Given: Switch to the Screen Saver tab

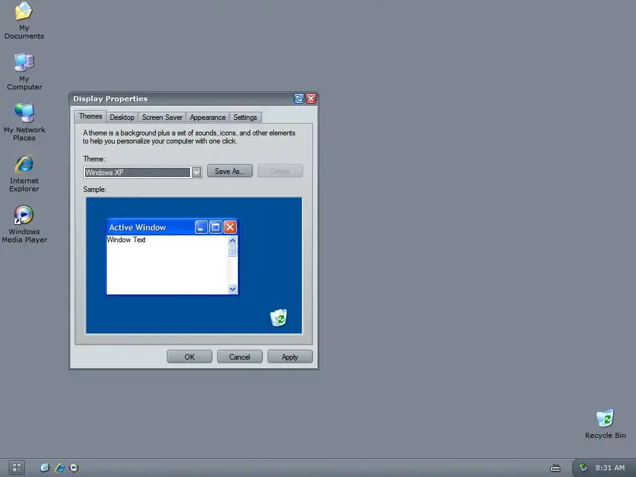Looking at the screenshot, I should point(162,117).
